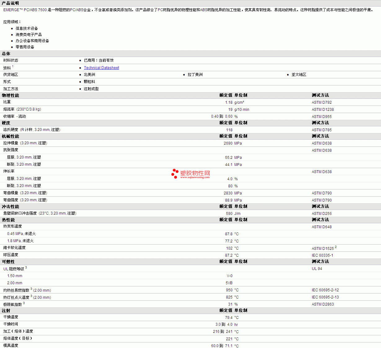381x348 pixels.
Task: Select the specific gravity value '1.18'
Action: tap(229, 102)
